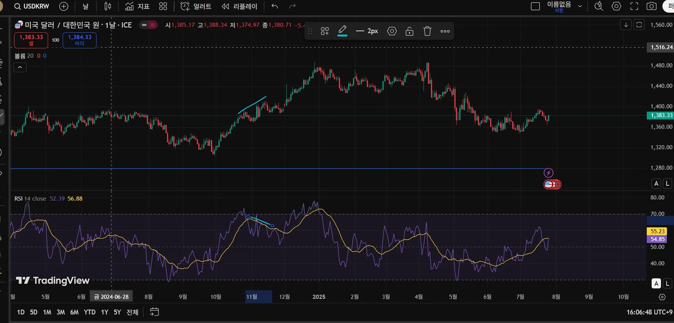The width and height of the screenshot is (674, 323).
Task: Toggle the lock on the selected drawing
Action: click(409, 31)
